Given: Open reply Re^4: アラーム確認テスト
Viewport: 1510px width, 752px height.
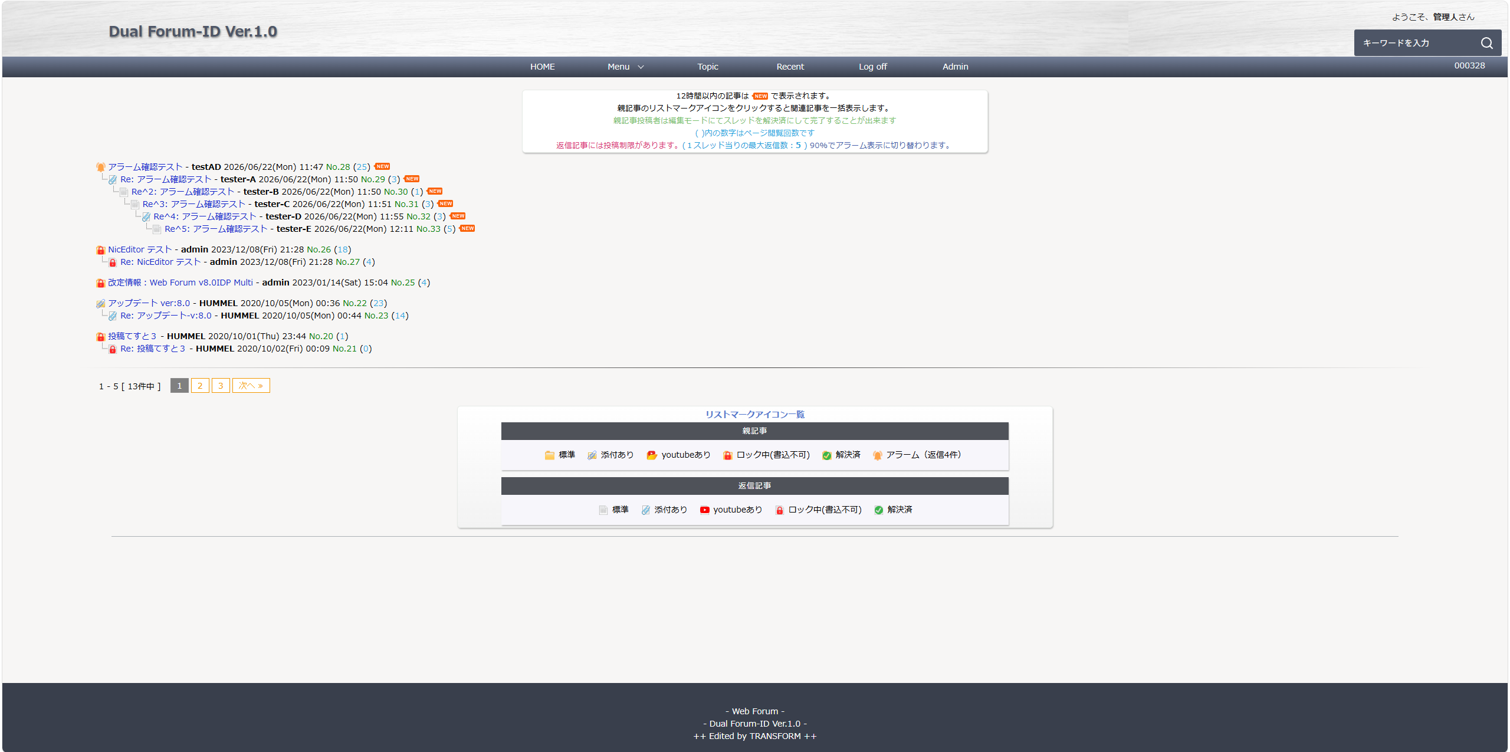Looking at the screenshot, I should pos(205,216).
